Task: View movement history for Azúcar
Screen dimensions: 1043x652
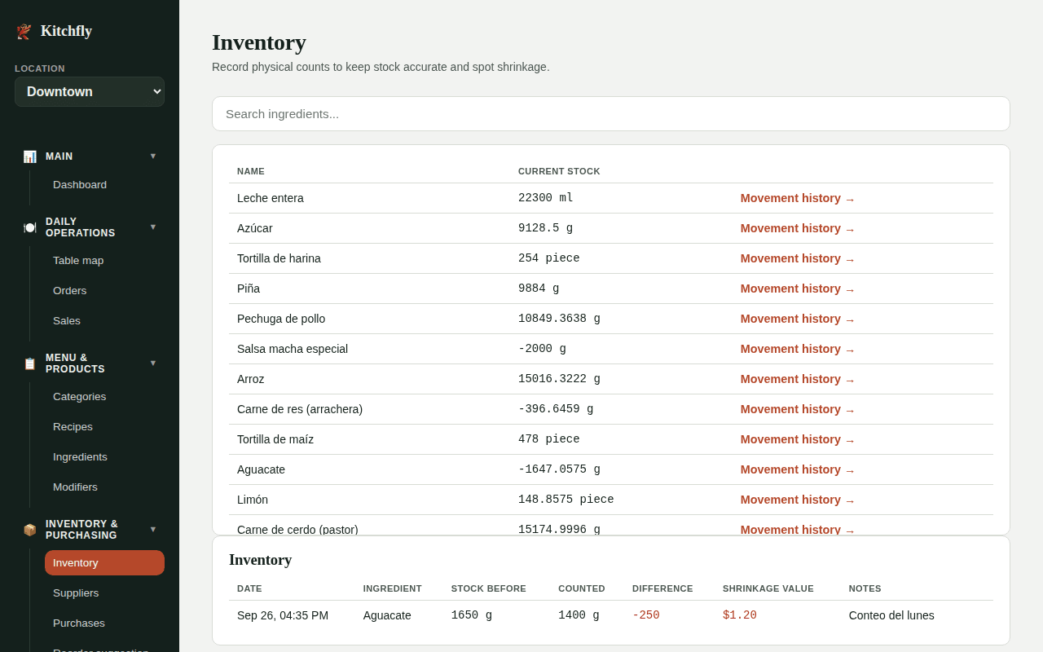Action: pos(798,228)
